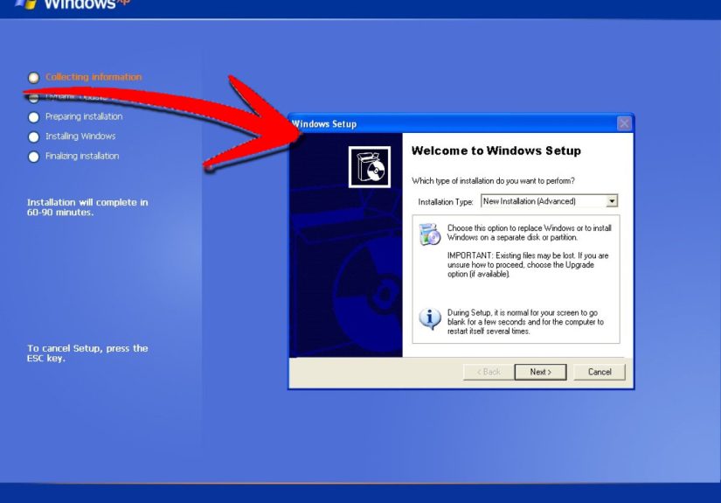Click the Installation Type label
Viewport: 721px width, 503px height.
coord(445,201)
